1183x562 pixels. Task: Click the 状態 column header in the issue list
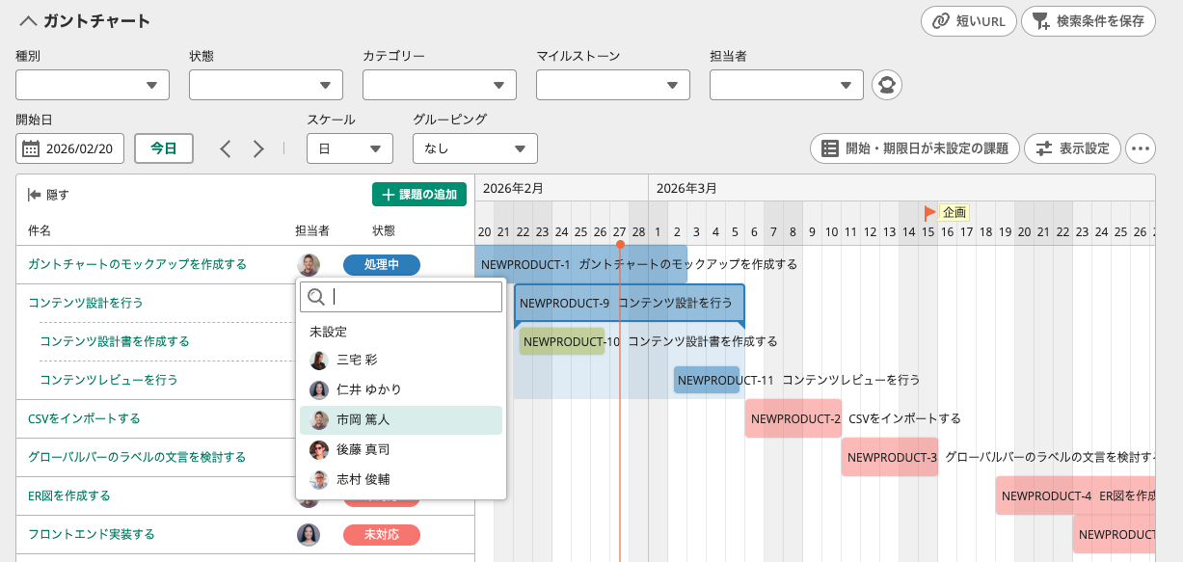click(x=384, y=231)
